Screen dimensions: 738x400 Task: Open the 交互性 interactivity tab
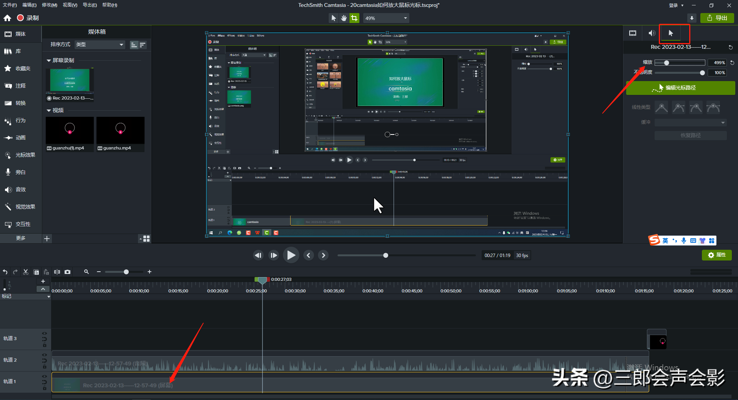click(x=20, y=224)
